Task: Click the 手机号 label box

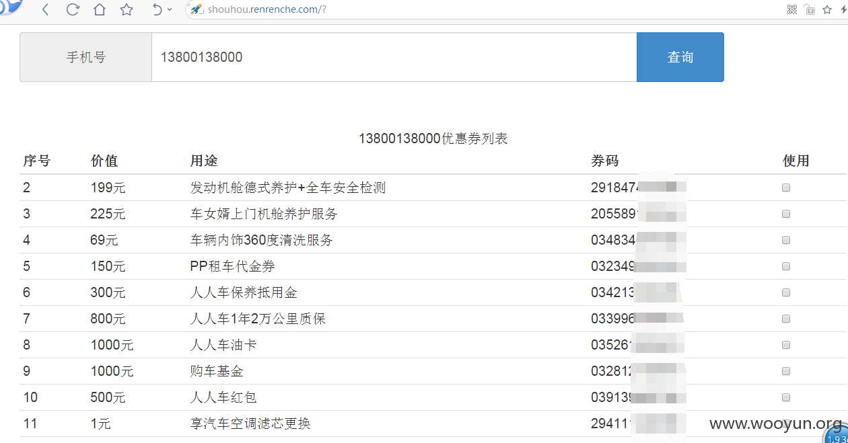Action: click(85, 57)
